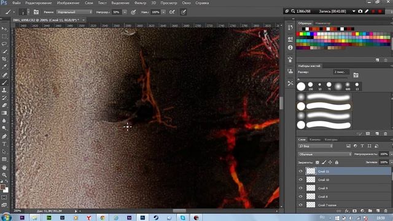The image size is (393, 221).
Task: Select the Слой 10 layer row
Action: click(344, 180)
